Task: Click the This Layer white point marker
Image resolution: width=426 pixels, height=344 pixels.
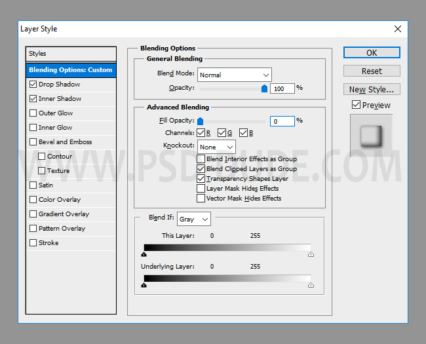Action: (x=311, y=254)
